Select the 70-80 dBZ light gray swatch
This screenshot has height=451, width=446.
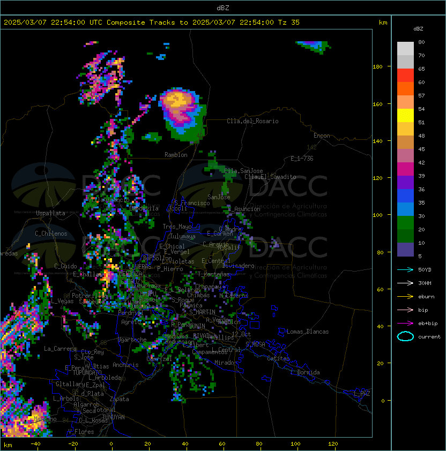pyautogui.click(x=405, y=49)
